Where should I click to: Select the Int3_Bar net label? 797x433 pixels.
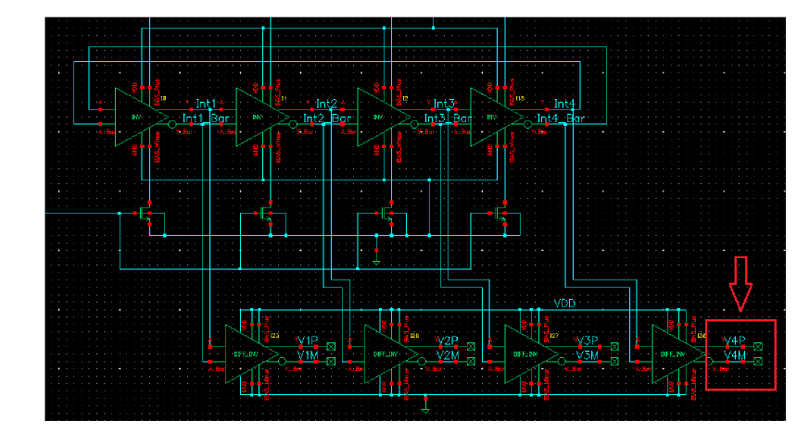click(449, 118)
